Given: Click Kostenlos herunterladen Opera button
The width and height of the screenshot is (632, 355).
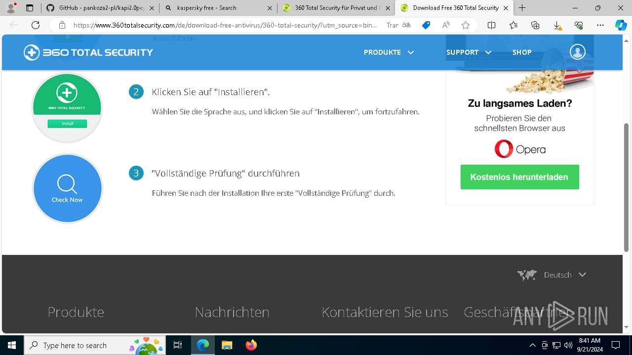Looking at the screenshot, I should point(519,177).
